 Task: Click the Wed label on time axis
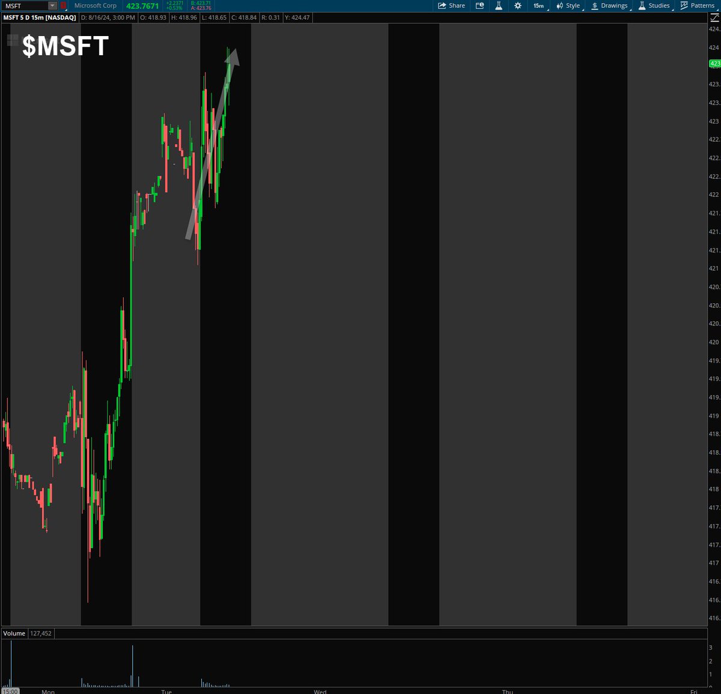[x=320, y=692]
